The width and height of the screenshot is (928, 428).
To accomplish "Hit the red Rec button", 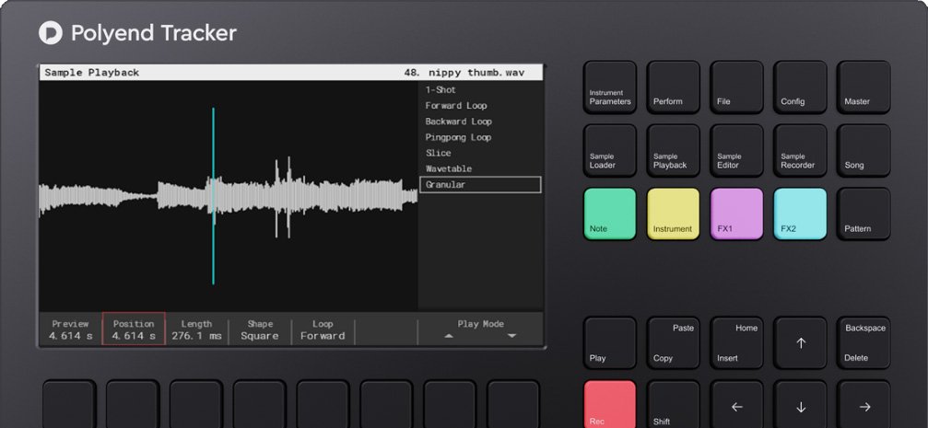I will pyautogui.click(x=610, y=404).
